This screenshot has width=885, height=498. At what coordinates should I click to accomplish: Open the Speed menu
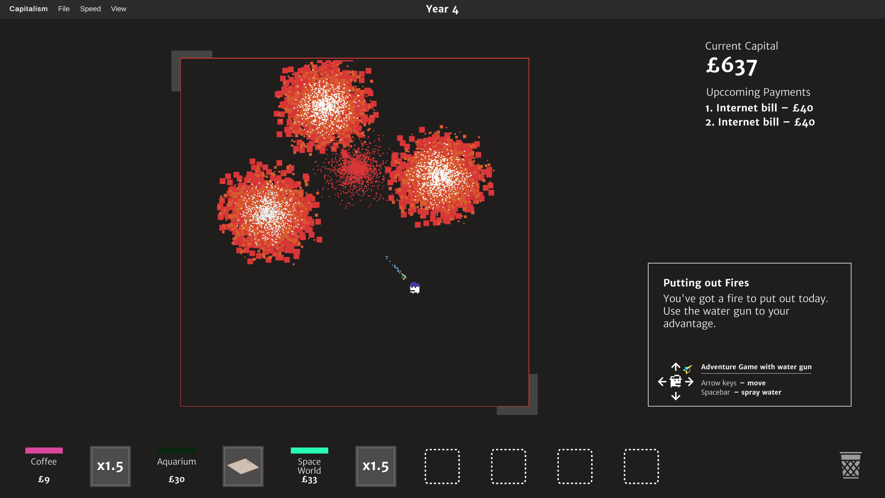(x=91, y=9)
